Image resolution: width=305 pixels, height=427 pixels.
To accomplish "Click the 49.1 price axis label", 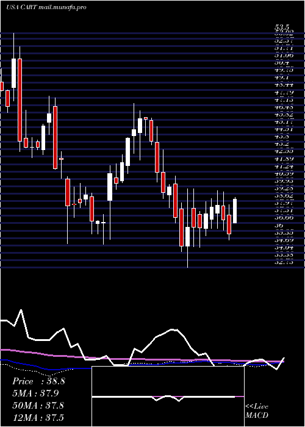I will tap(282, 77).
